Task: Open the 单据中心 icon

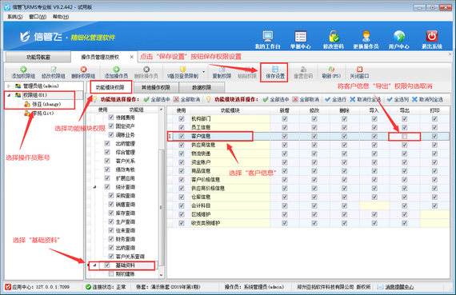Action: click(301, 37)
